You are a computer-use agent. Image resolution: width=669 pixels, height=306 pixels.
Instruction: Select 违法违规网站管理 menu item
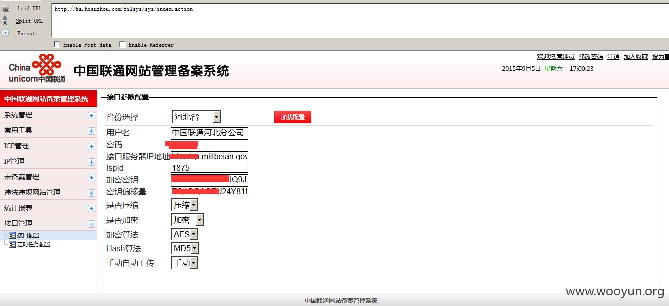coord(48,192)
